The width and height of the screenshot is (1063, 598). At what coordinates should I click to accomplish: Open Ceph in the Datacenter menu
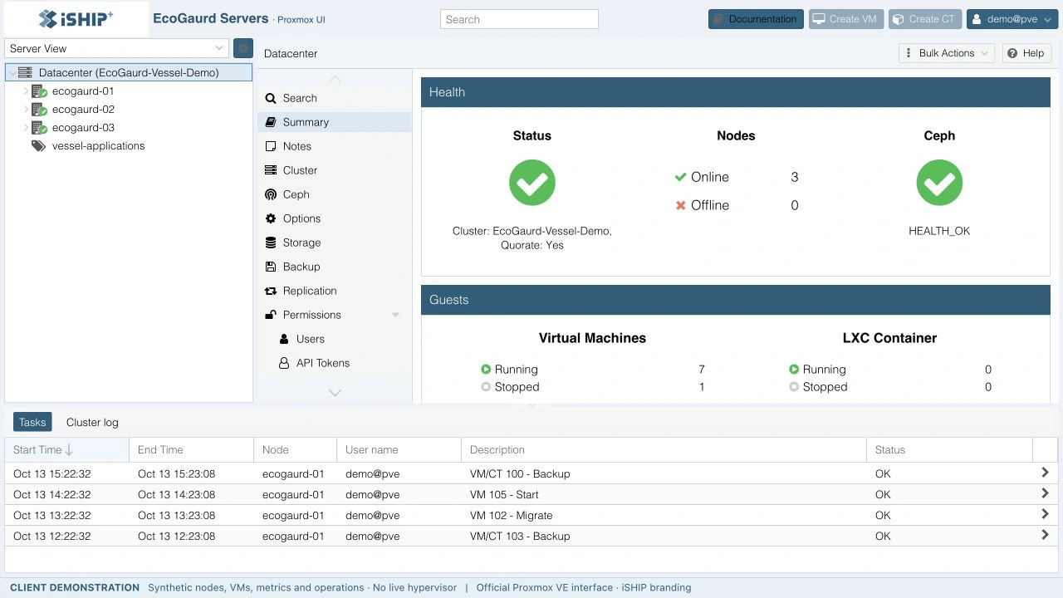coord(335,194)
